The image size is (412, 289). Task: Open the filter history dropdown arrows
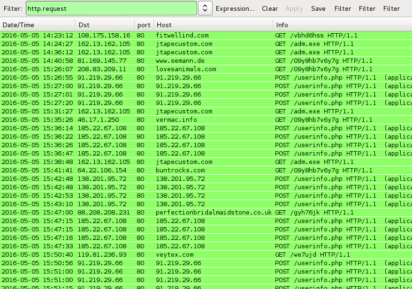click(x=205, y=8)
